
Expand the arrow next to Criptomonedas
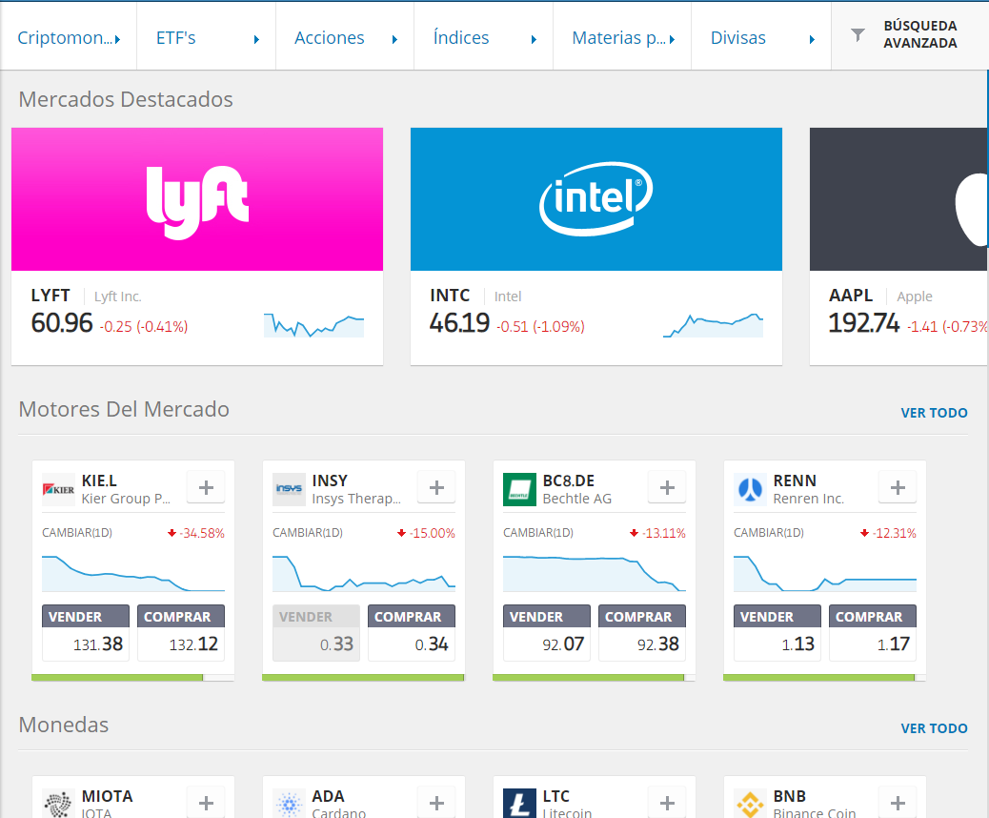pyautogui.click(x=118, y=39)
